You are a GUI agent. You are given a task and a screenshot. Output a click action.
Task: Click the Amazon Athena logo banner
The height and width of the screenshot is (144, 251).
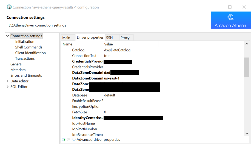(231, 20)
